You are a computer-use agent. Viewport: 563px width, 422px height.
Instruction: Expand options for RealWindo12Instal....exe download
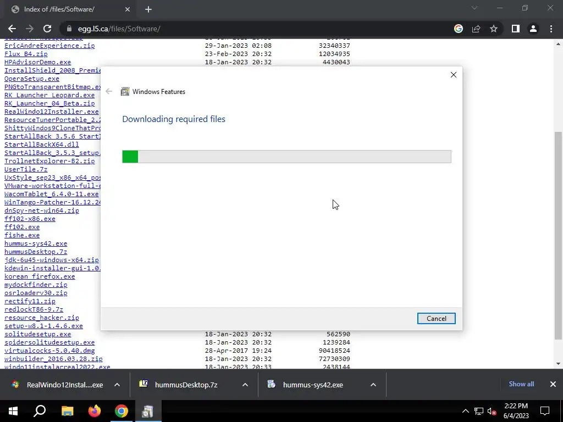coord(117,385)
